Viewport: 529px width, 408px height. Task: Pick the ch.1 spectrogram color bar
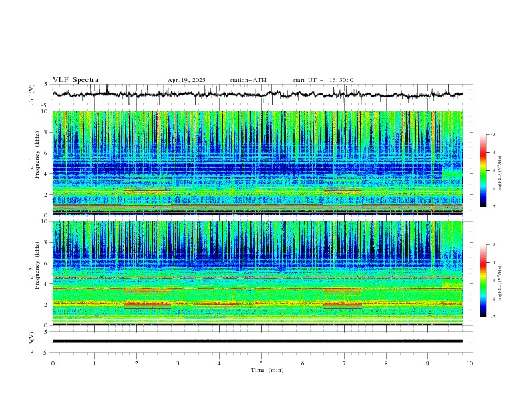484,170
